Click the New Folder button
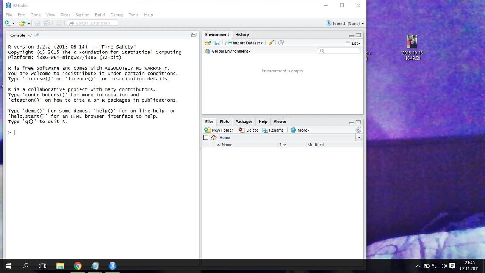Image resolution: width=485 pixels, height=273 pixels. [x=219, y=130]
